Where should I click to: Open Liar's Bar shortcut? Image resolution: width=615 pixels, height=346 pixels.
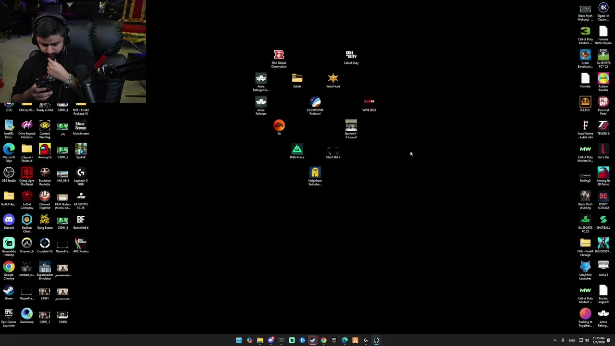point(603,151)
